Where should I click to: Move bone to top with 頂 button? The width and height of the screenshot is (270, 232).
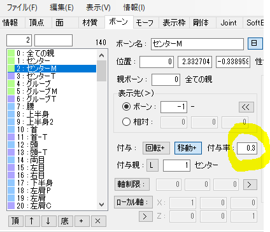click(x=16, y=221)
